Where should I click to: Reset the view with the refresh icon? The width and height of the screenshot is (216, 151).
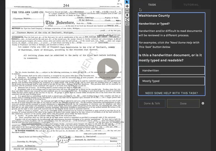point(127,24)
